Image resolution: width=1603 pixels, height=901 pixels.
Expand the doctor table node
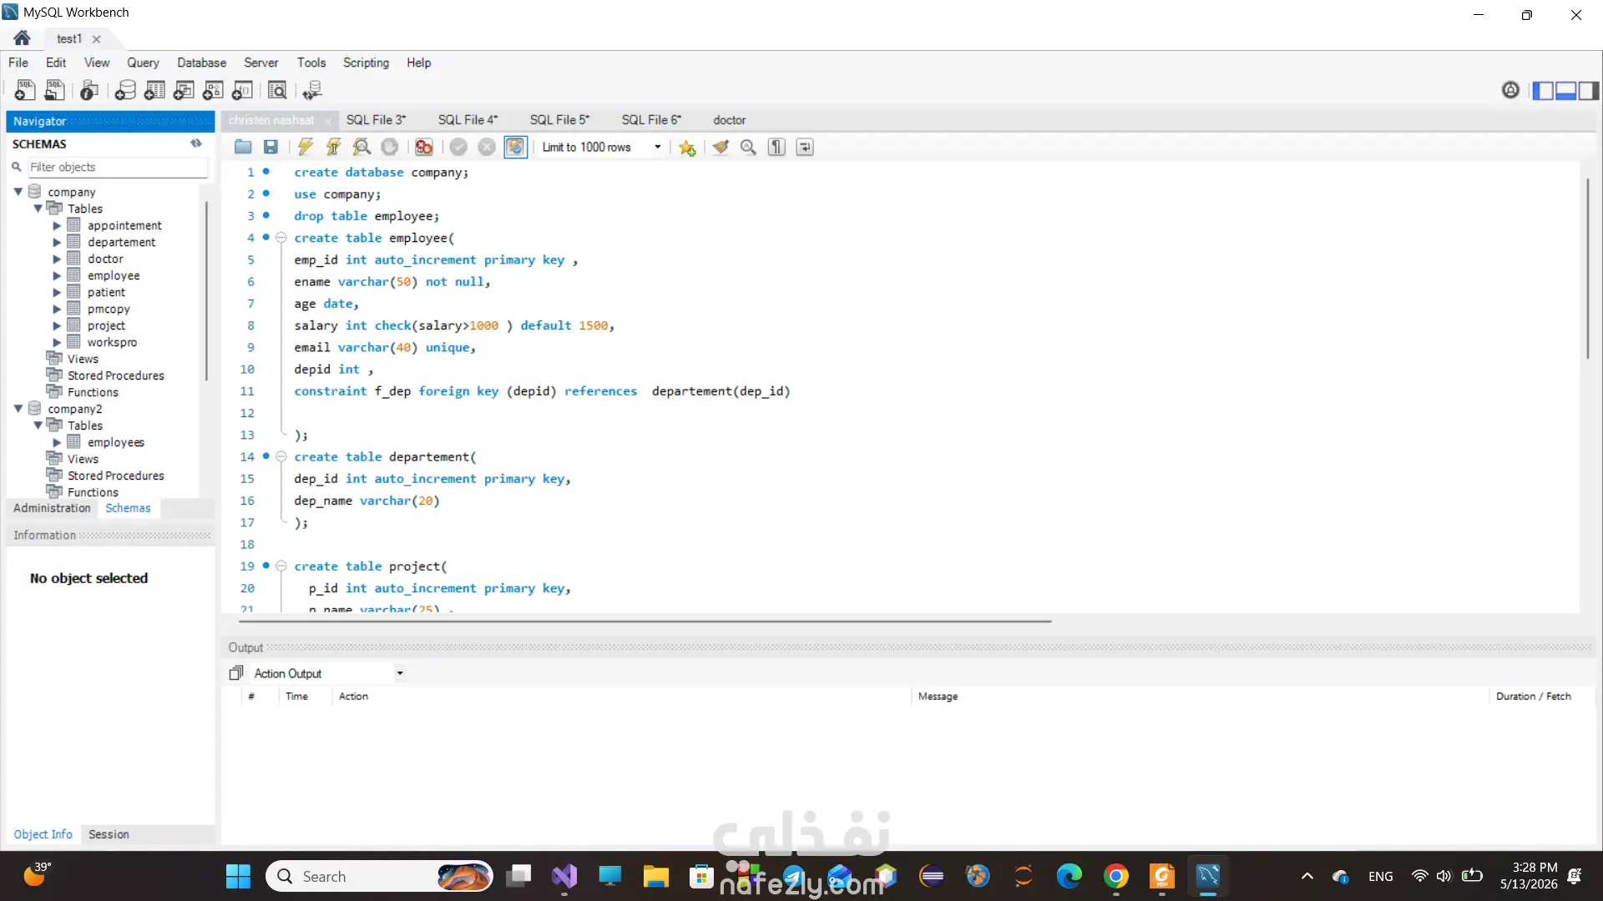point(57,259)
